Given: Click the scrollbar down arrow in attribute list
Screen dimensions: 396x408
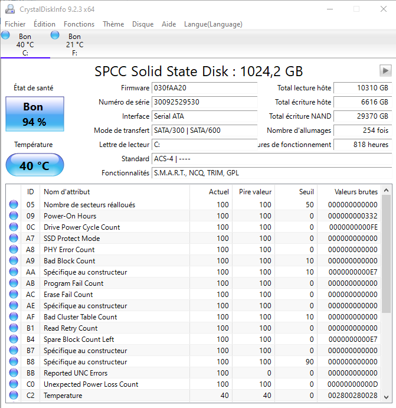Looking at the screenshot, I should point(387,397).
